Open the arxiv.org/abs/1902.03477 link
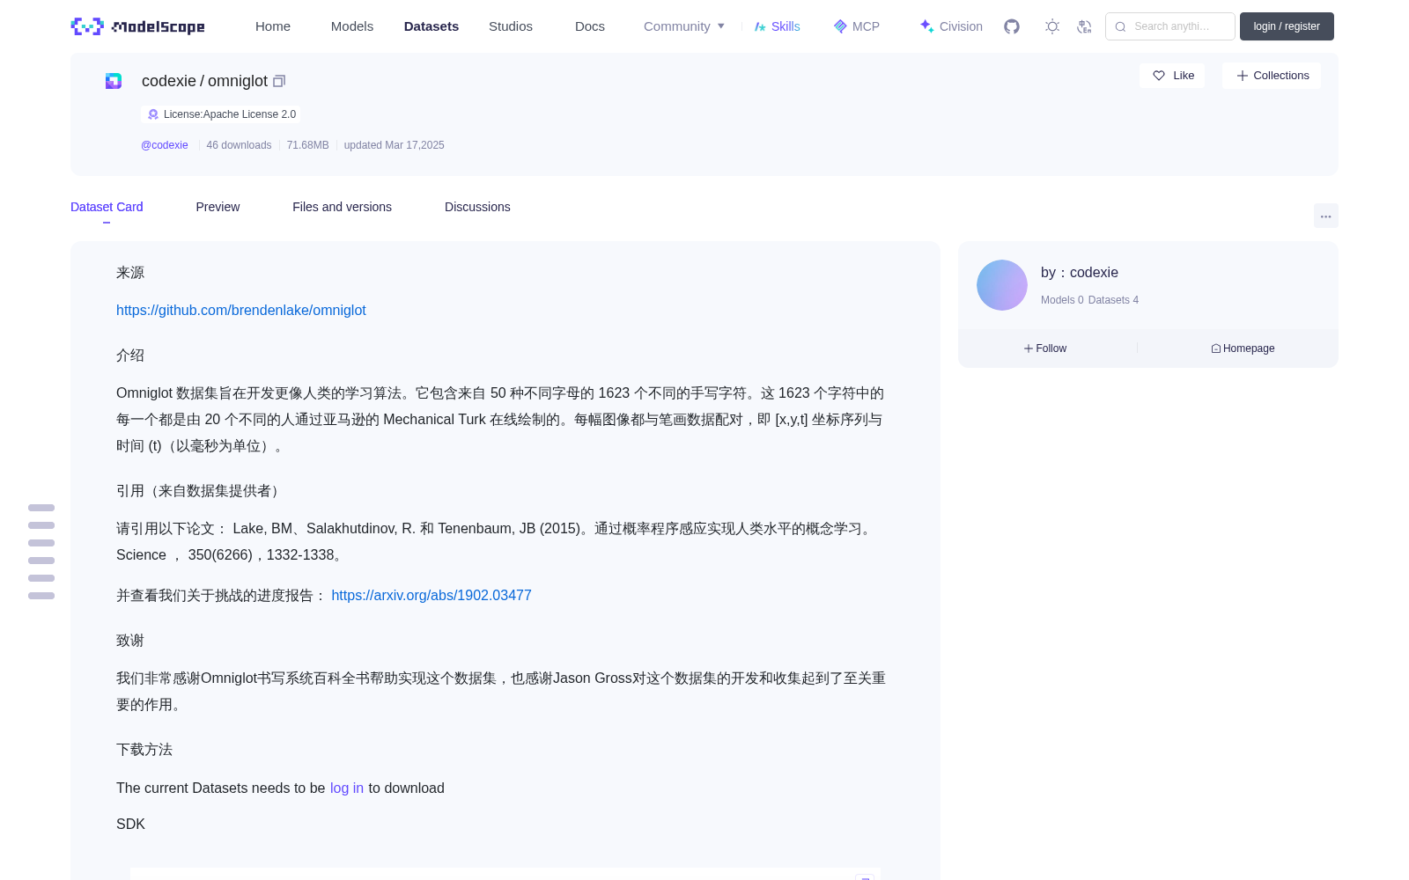 (x=432, y=595)
